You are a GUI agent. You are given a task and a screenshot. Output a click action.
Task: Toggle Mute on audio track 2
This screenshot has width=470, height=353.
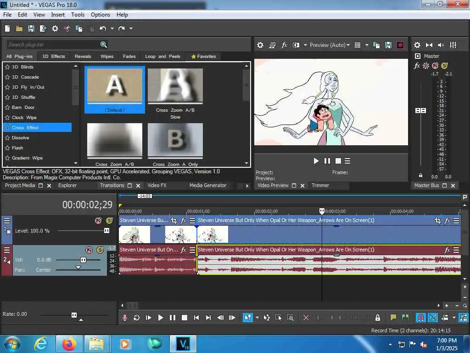tap(89, 250)
